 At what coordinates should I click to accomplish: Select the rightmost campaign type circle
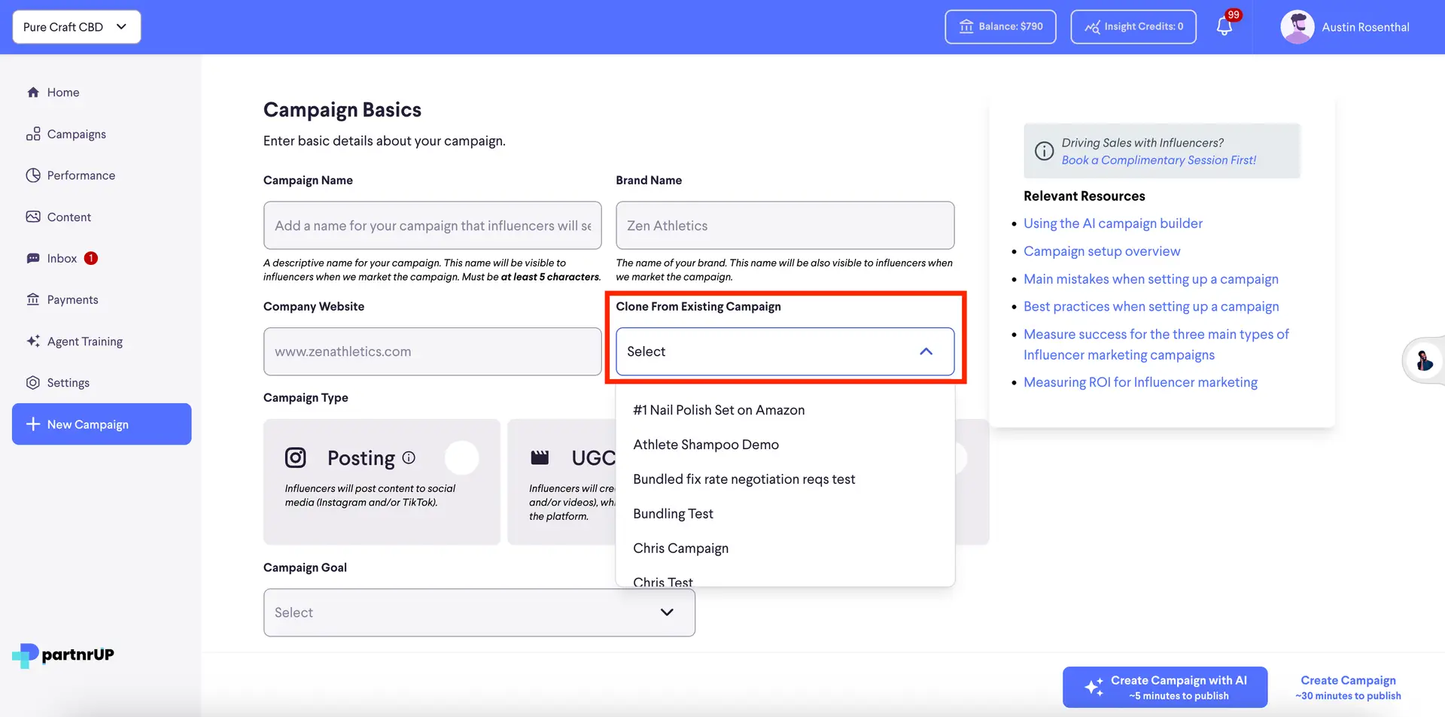coord(961,459)
